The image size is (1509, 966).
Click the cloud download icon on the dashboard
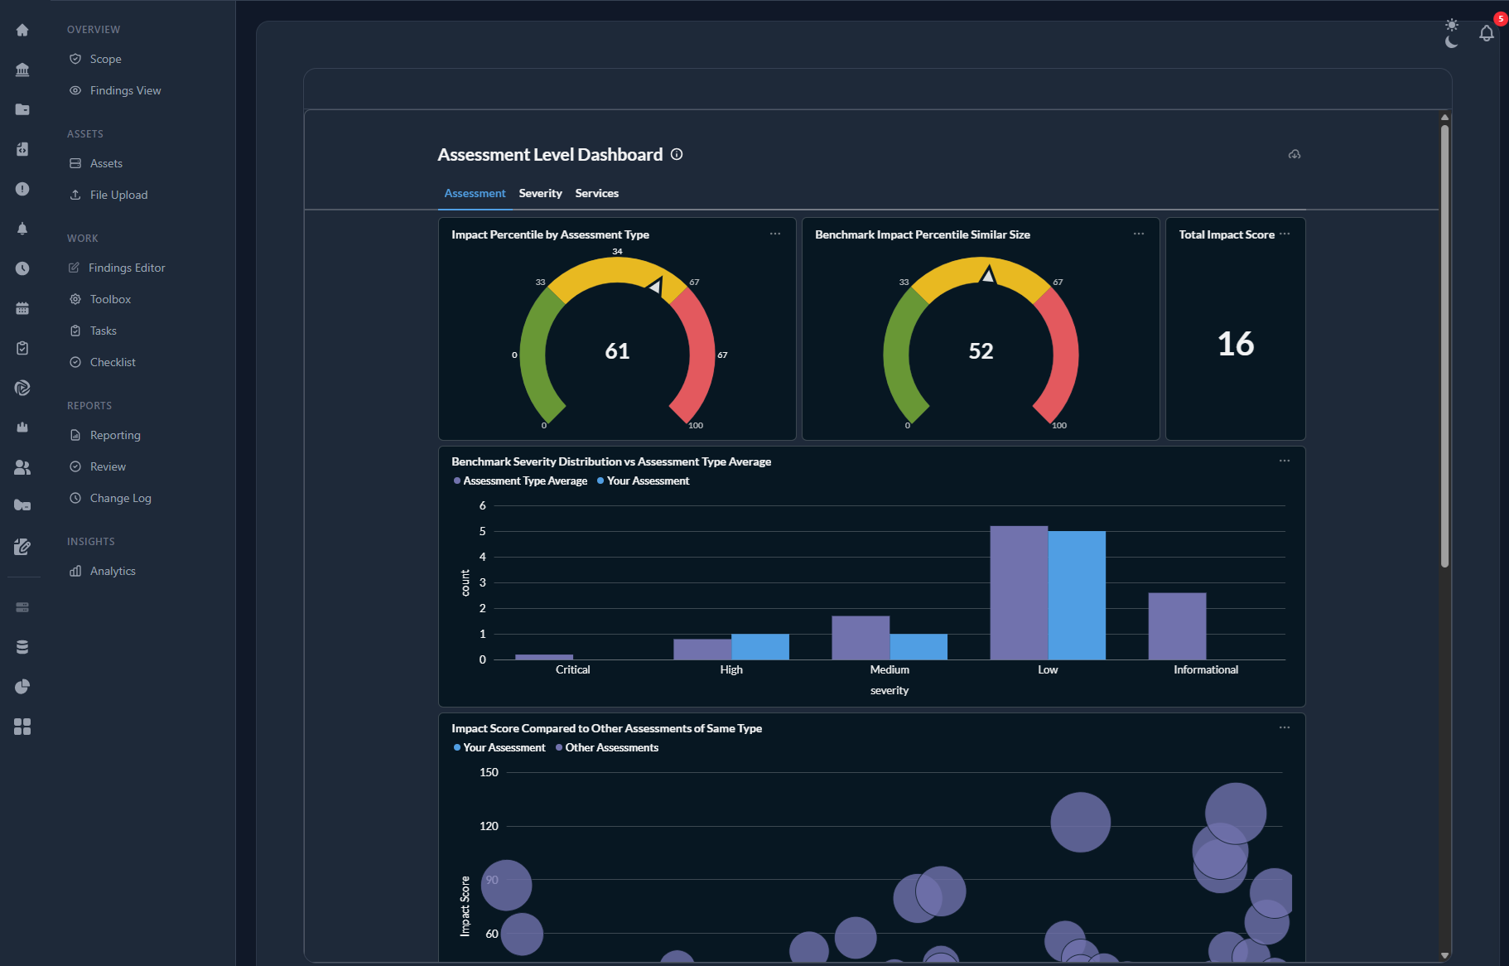[1294, 154]
